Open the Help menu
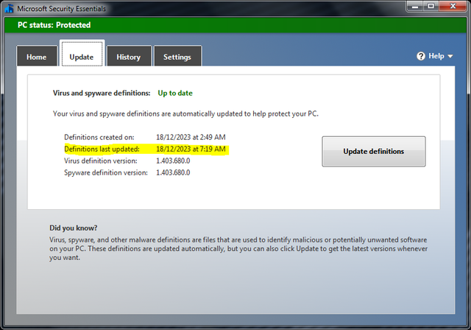471x330 pixels. [435, 56]
